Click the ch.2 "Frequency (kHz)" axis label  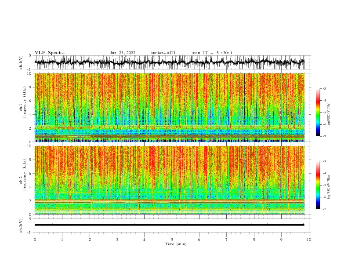click(x=25, y=175)
